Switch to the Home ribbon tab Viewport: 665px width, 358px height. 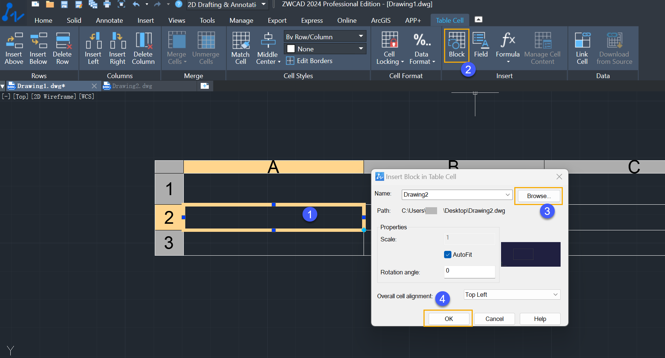[x=43, y=20]
